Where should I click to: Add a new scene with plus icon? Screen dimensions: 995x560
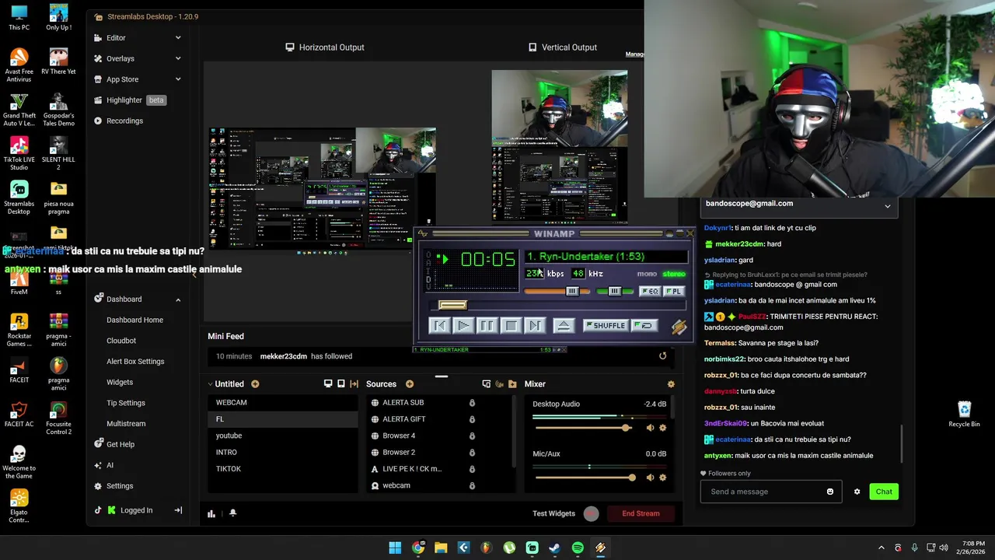tap(255, 384)
